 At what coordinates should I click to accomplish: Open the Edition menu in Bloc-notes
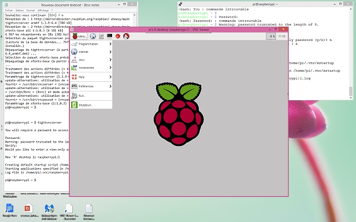click(x=20, y=10)
